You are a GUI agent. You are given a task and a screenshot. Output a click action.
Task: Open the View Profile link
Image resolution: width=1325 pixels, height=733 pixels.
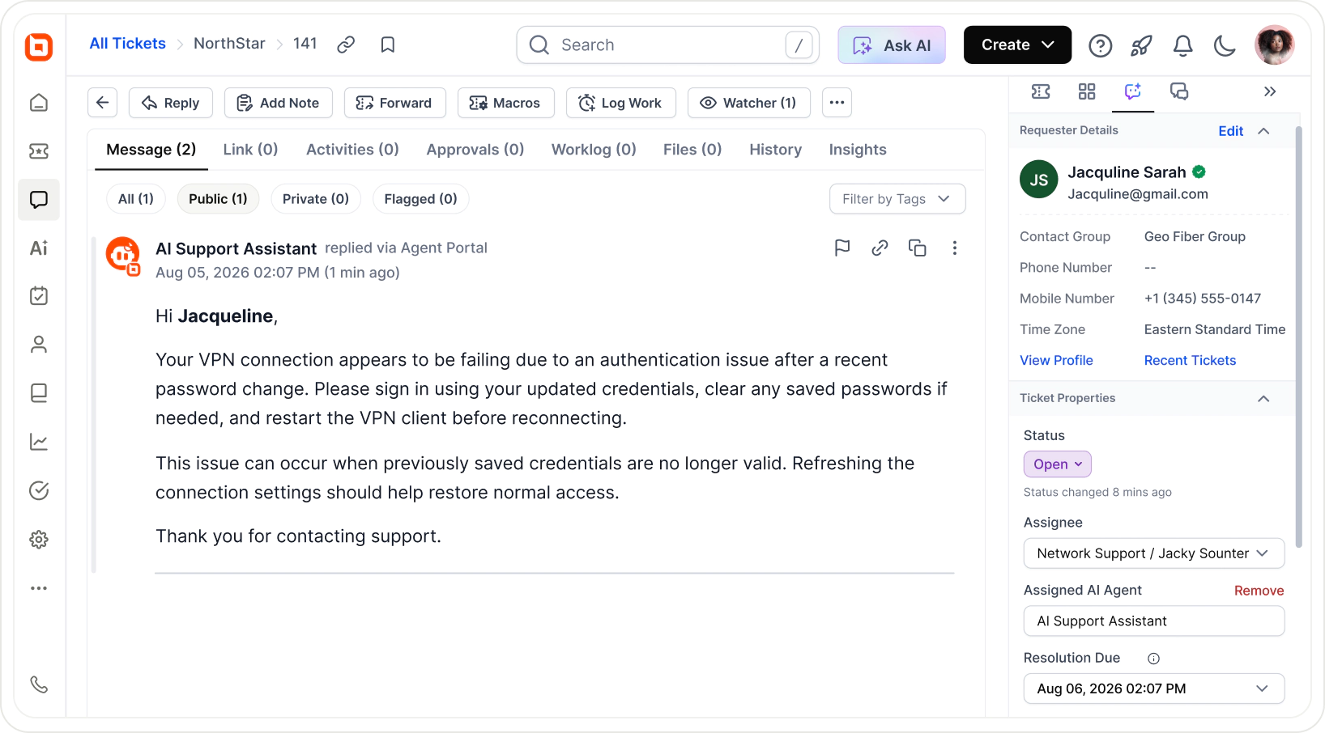tap(1056, 360)
